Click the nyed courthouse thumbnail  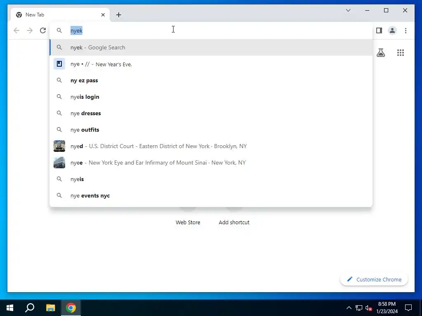tap(59, 146)
